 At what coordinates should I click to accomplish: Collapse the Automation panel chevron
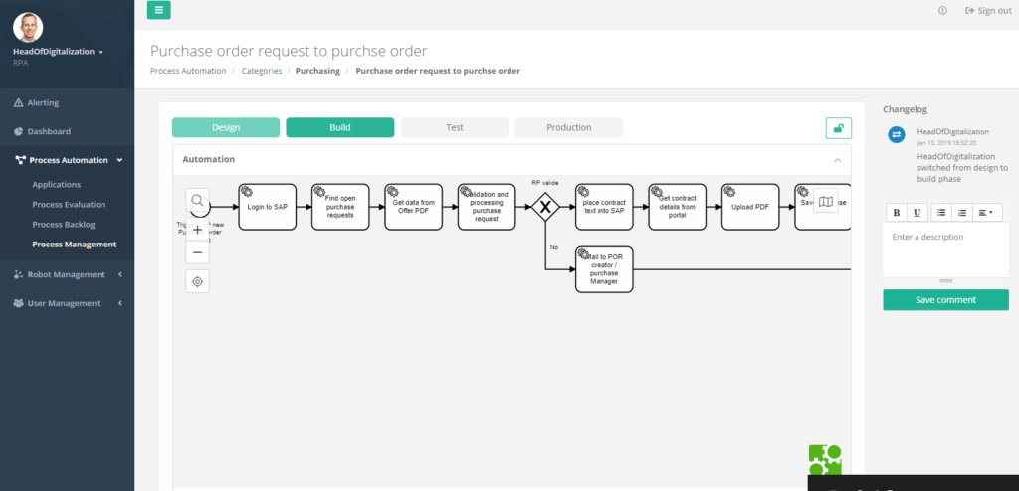838,160
